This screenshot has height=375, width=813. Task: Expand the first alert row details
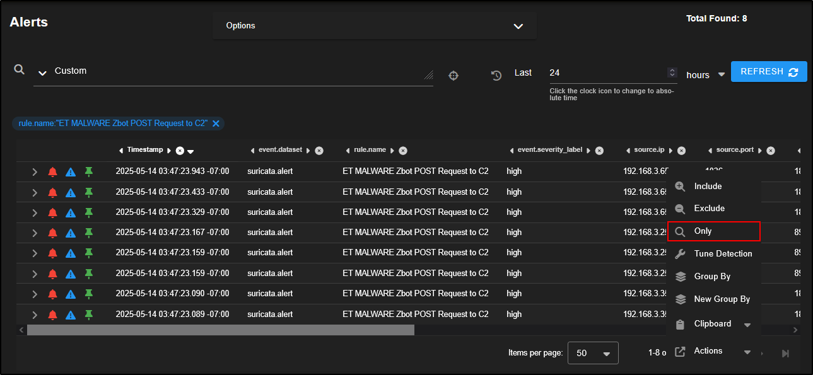(35, 171)
